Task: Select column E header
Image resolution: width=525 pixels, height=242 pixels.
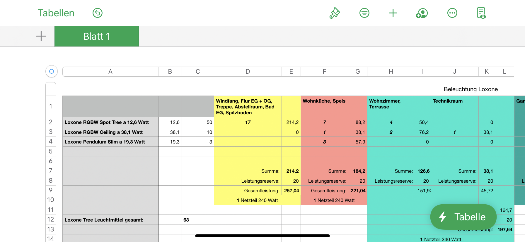Action: pyautogui.click(x=291, y=72)
